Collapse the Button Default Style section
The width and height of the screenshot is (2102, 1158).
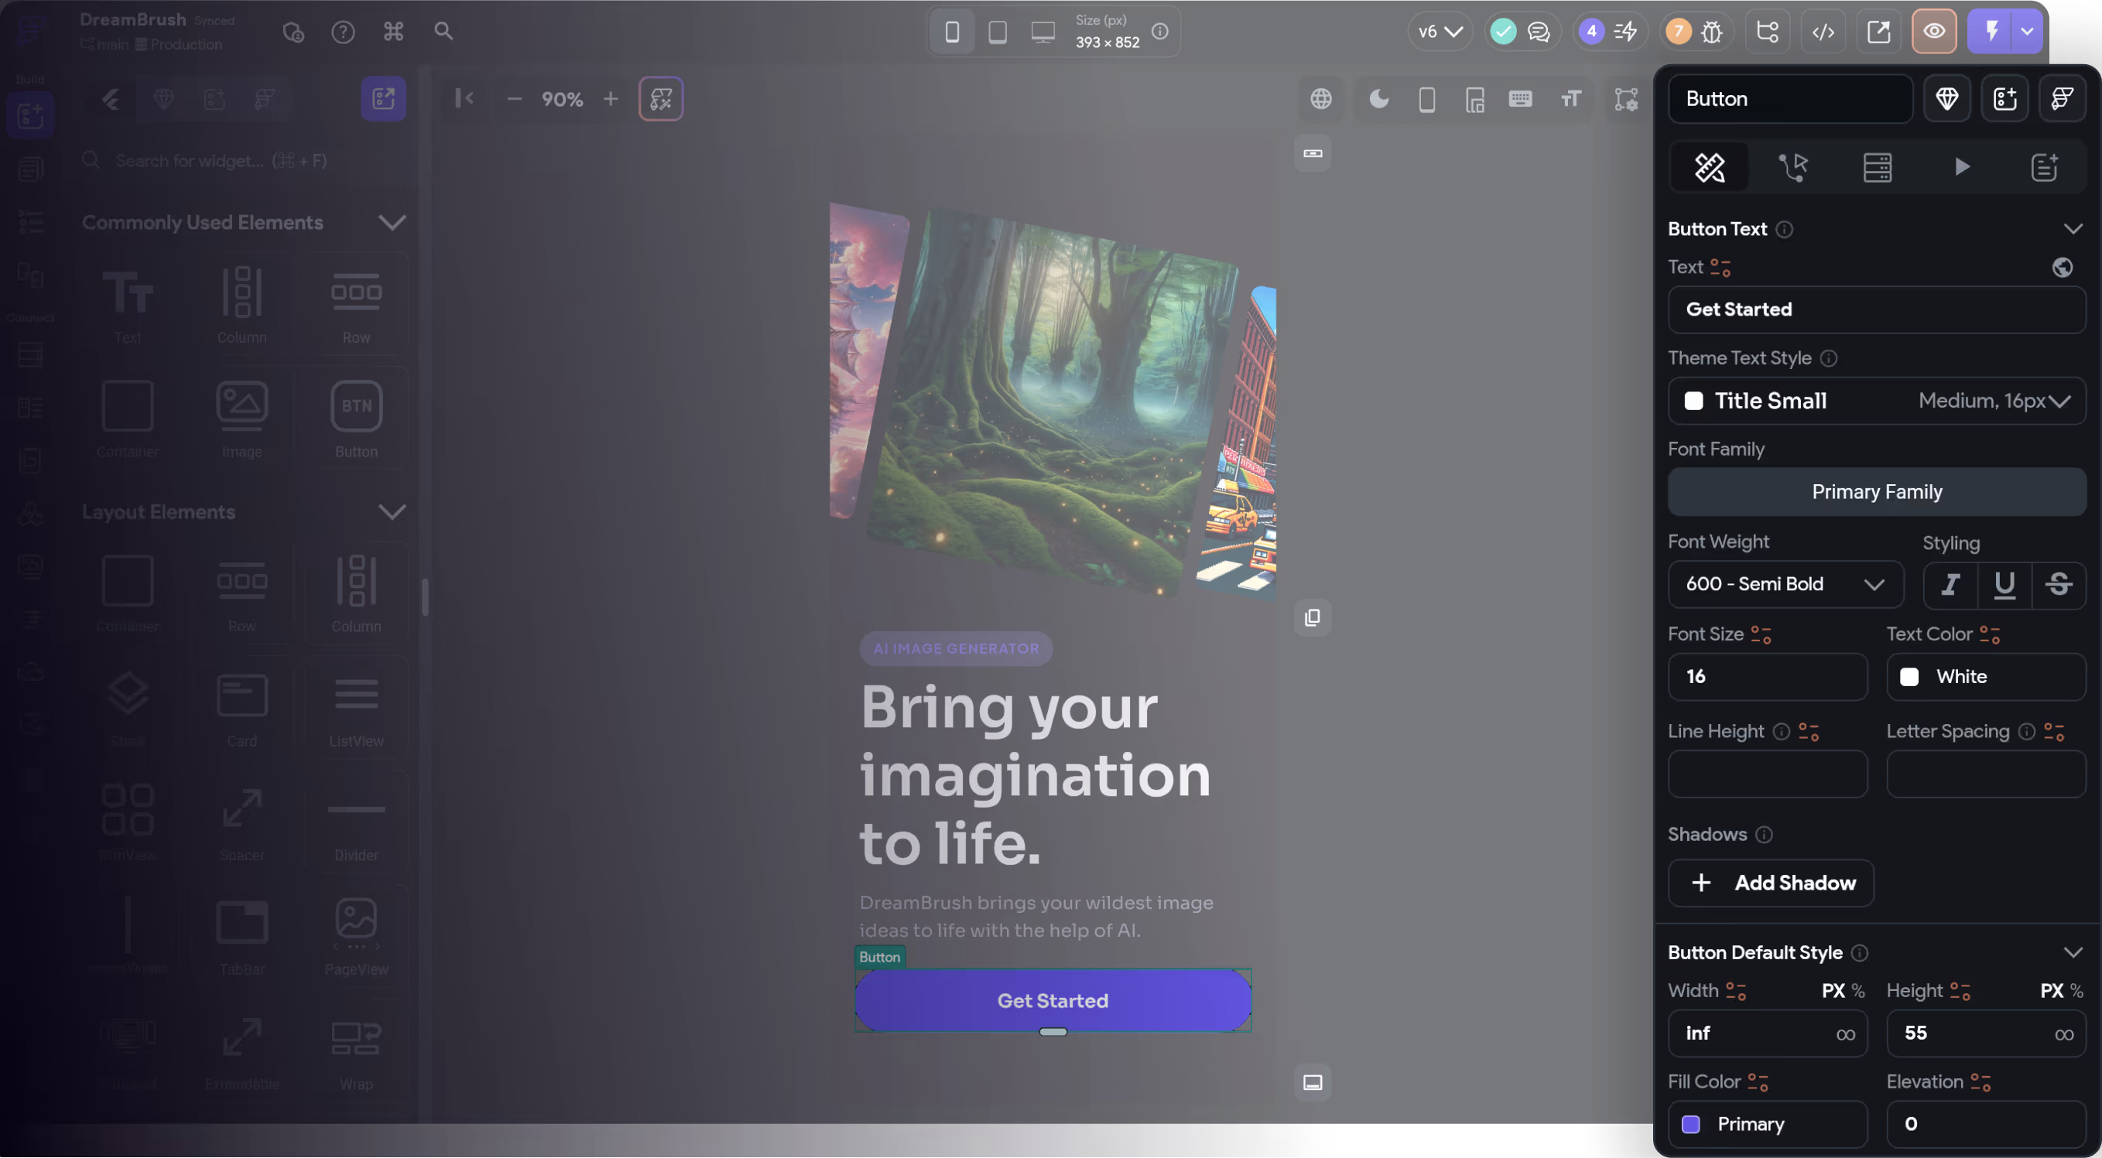coord(2073,953)
